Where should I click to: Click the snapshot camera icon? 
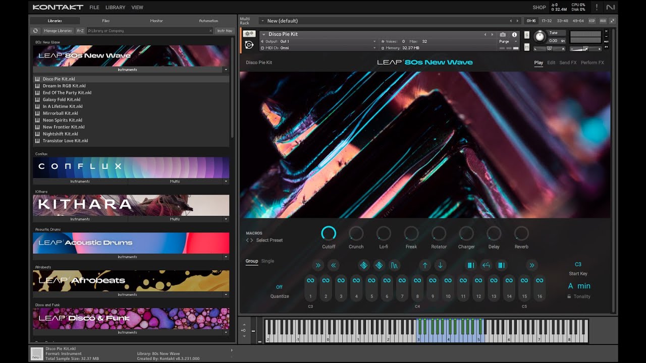503,35
